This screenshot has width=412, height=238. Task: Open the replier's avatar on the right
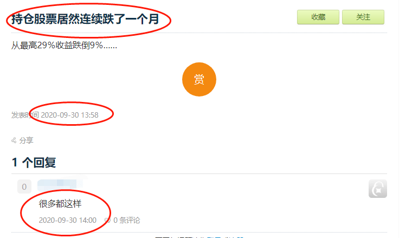(378, 189)
